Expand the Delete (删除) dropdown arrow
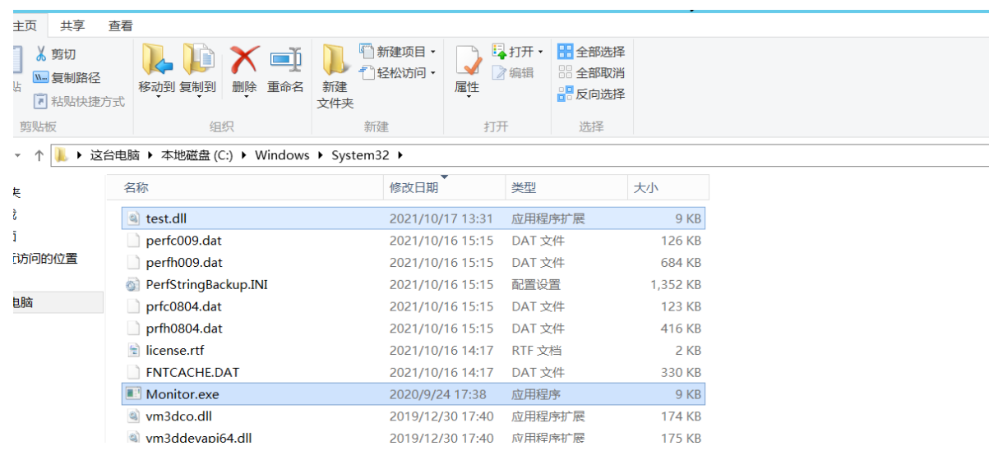The image size is (998, 455). coord(246,97)
